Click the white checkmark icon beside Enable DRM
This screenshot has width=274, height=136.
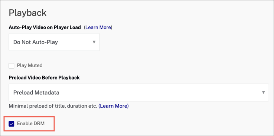point(12,124)
